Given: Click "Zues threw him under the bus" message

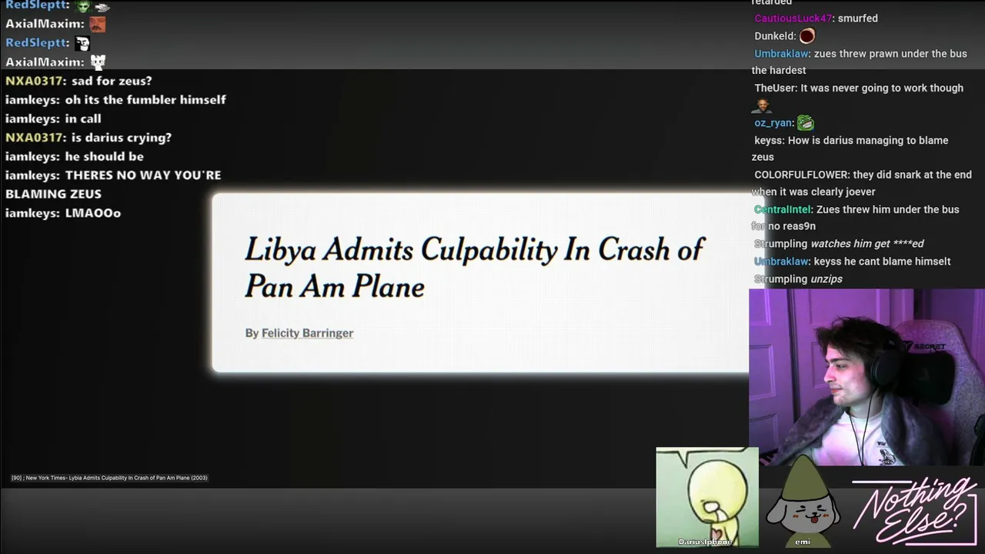Looking at the screenshot, I should tap(856, 218).
